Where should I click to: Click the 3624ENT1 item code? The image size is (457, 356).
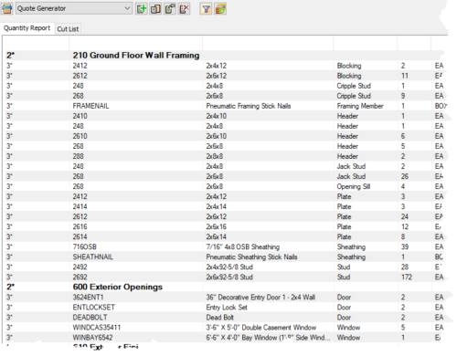88,297
